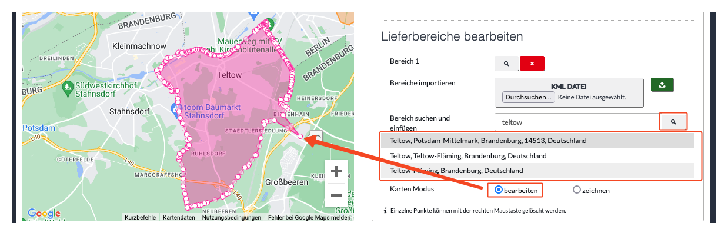728x249 pixels.
Task: Open the Kurzbefehle map link
Action: (x=141, y=217)
